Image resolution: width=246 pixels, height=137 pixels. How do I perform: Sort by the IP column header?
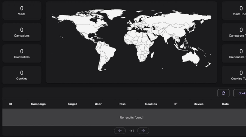pos(176,104)
